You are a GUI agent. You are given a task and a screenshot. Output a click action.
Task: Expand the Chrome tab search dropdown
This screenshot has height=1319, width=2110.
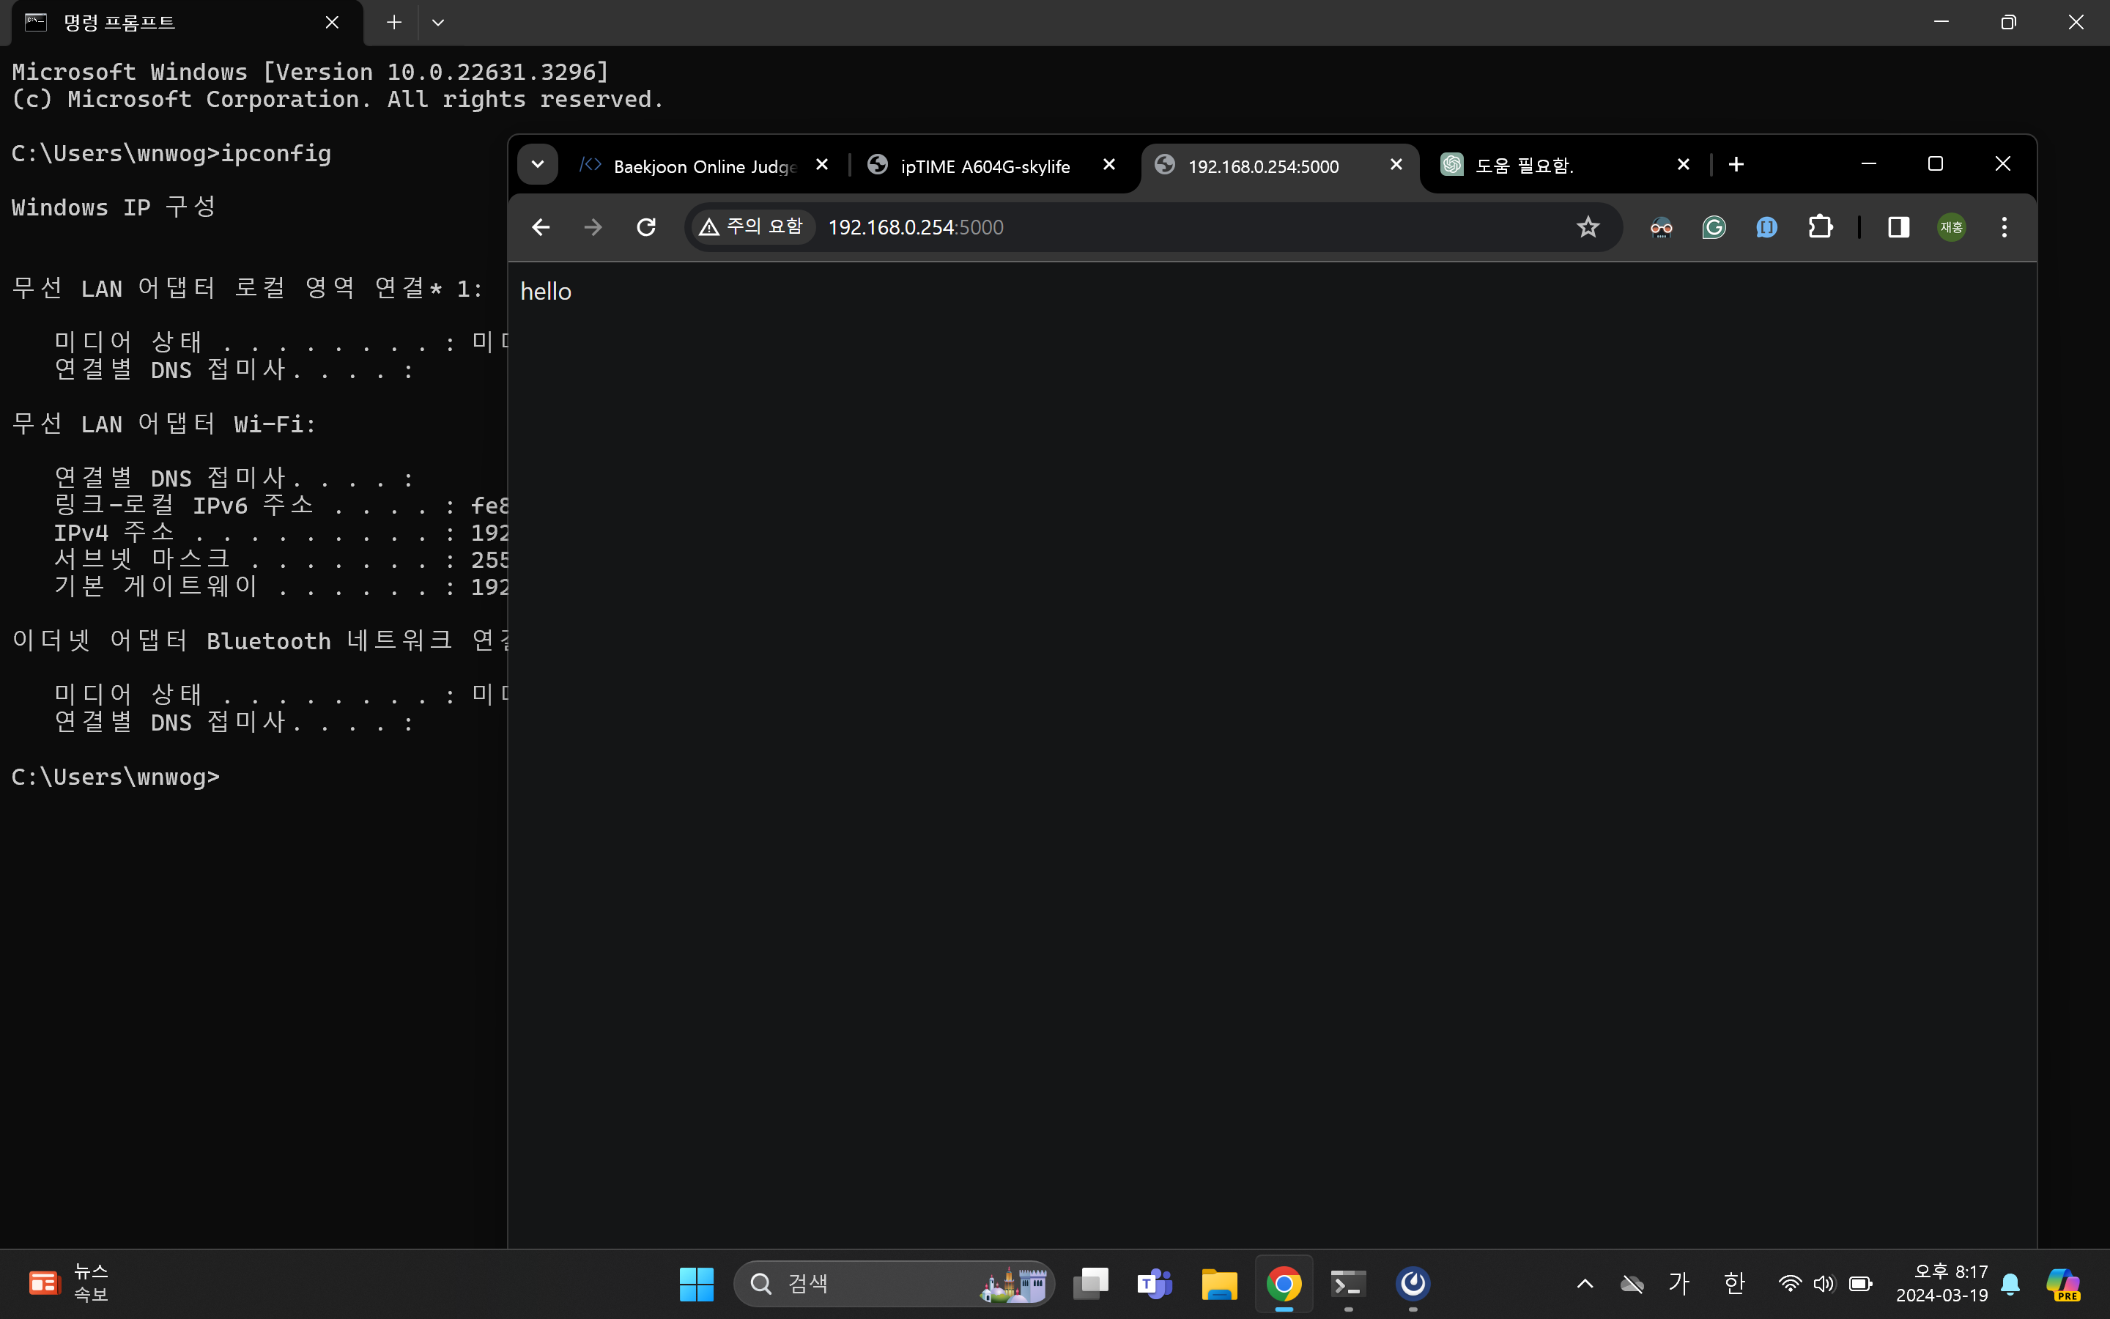coord(538,164)
